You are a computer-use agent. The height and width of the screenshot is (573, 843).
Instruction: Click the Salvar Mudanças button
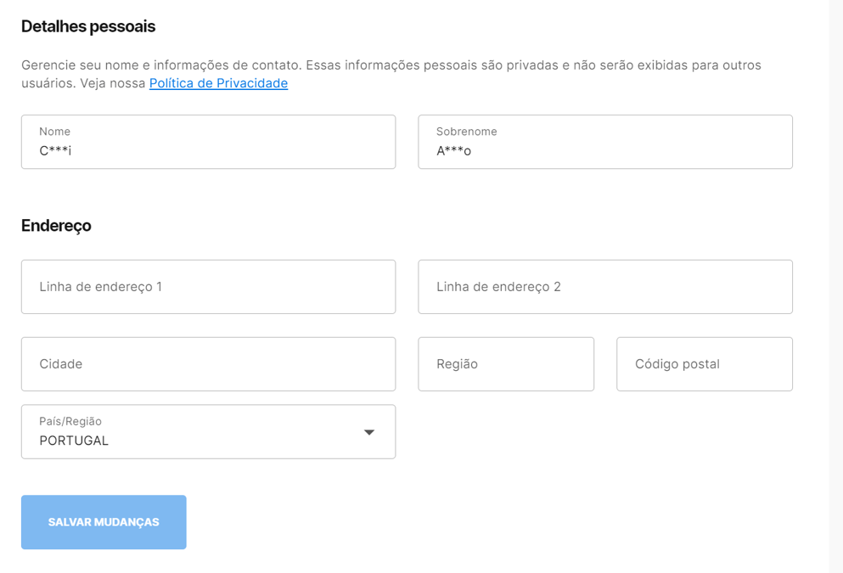104,522
